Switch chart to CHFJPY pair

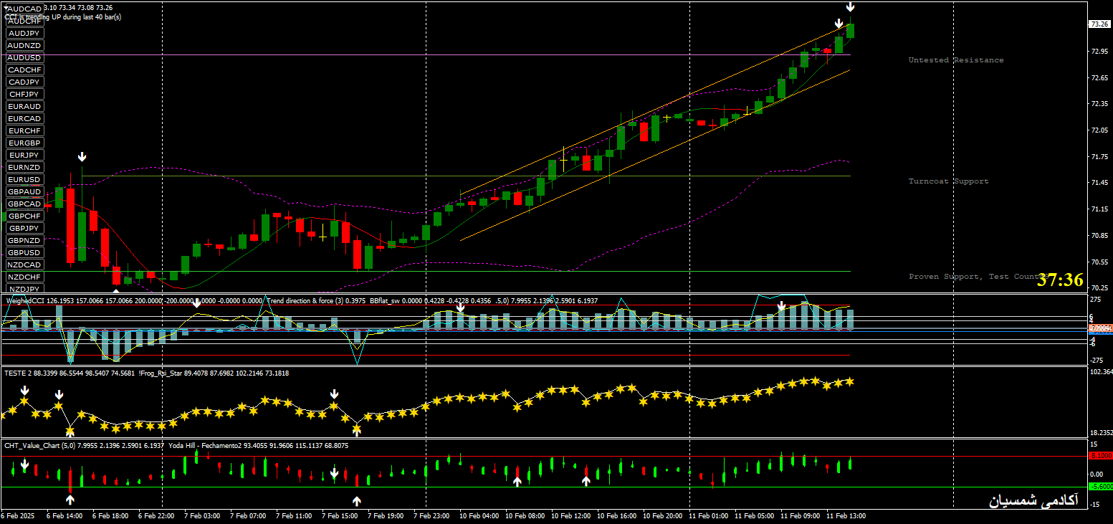coord(24,94)
